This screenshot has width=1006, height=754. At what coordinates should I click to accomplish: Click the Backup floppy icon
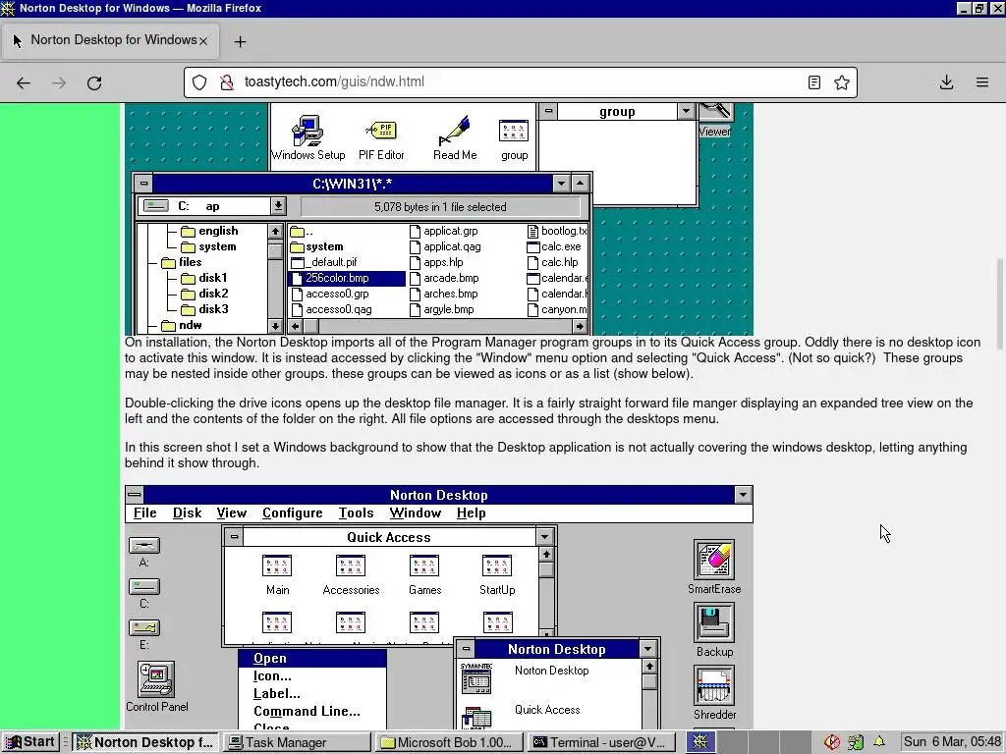[x=714, y=622]
